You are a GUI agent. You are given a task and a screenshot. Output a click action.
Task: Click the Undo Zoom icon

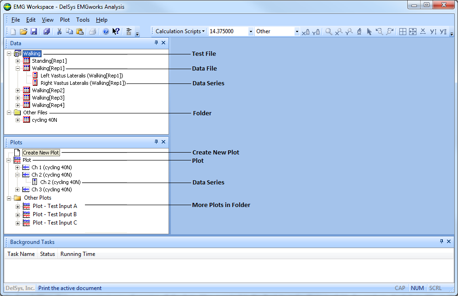(380, 31)
